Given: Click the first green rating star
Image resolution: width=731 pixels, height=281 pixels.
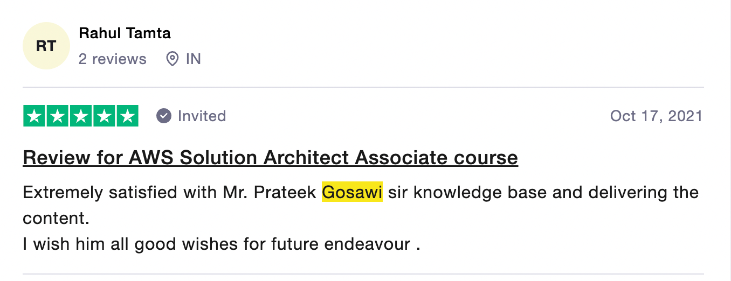Looking at the screenshot, I should (x=34, y=116).
